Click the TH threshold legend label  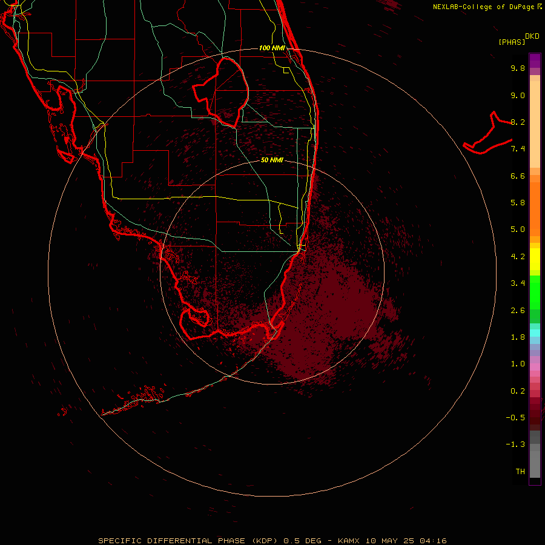520,472
